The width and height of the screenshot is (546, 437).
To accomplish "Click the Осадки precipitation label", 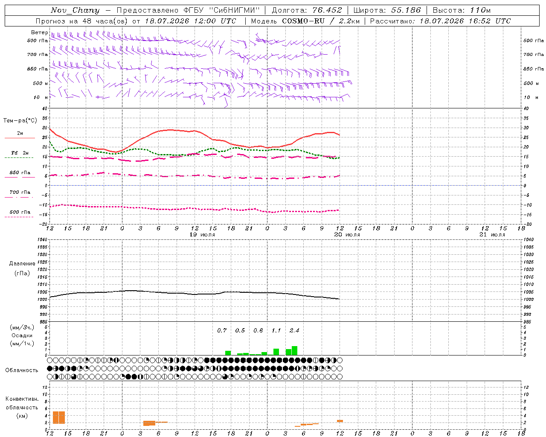I will (22, 335).
